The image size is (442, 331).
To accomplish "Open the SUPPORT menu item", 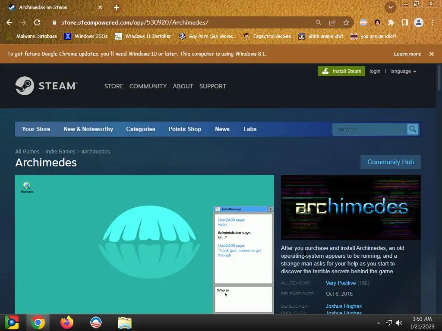I will pyautogui.click(x=213, y=86).
